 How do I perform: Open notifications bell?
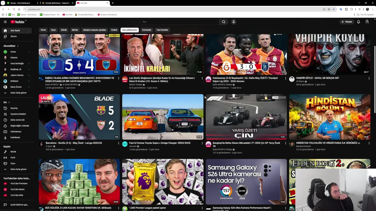[358, 22]
